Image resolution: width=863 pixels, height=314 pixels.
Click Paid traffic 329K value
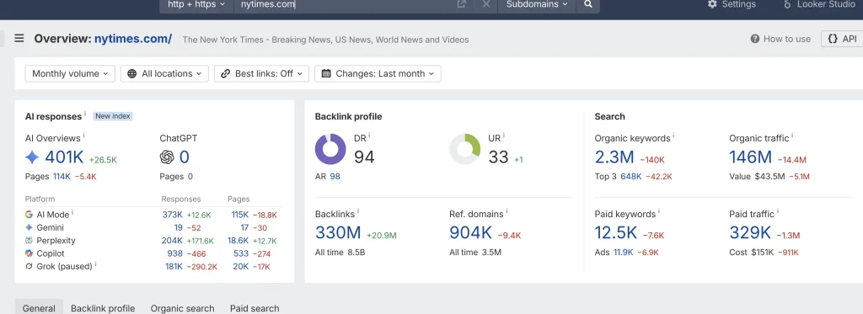(x=750, y=232)
